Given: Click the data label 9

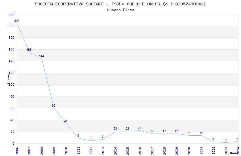Looking at the screenshot, I should coord(78,136).
